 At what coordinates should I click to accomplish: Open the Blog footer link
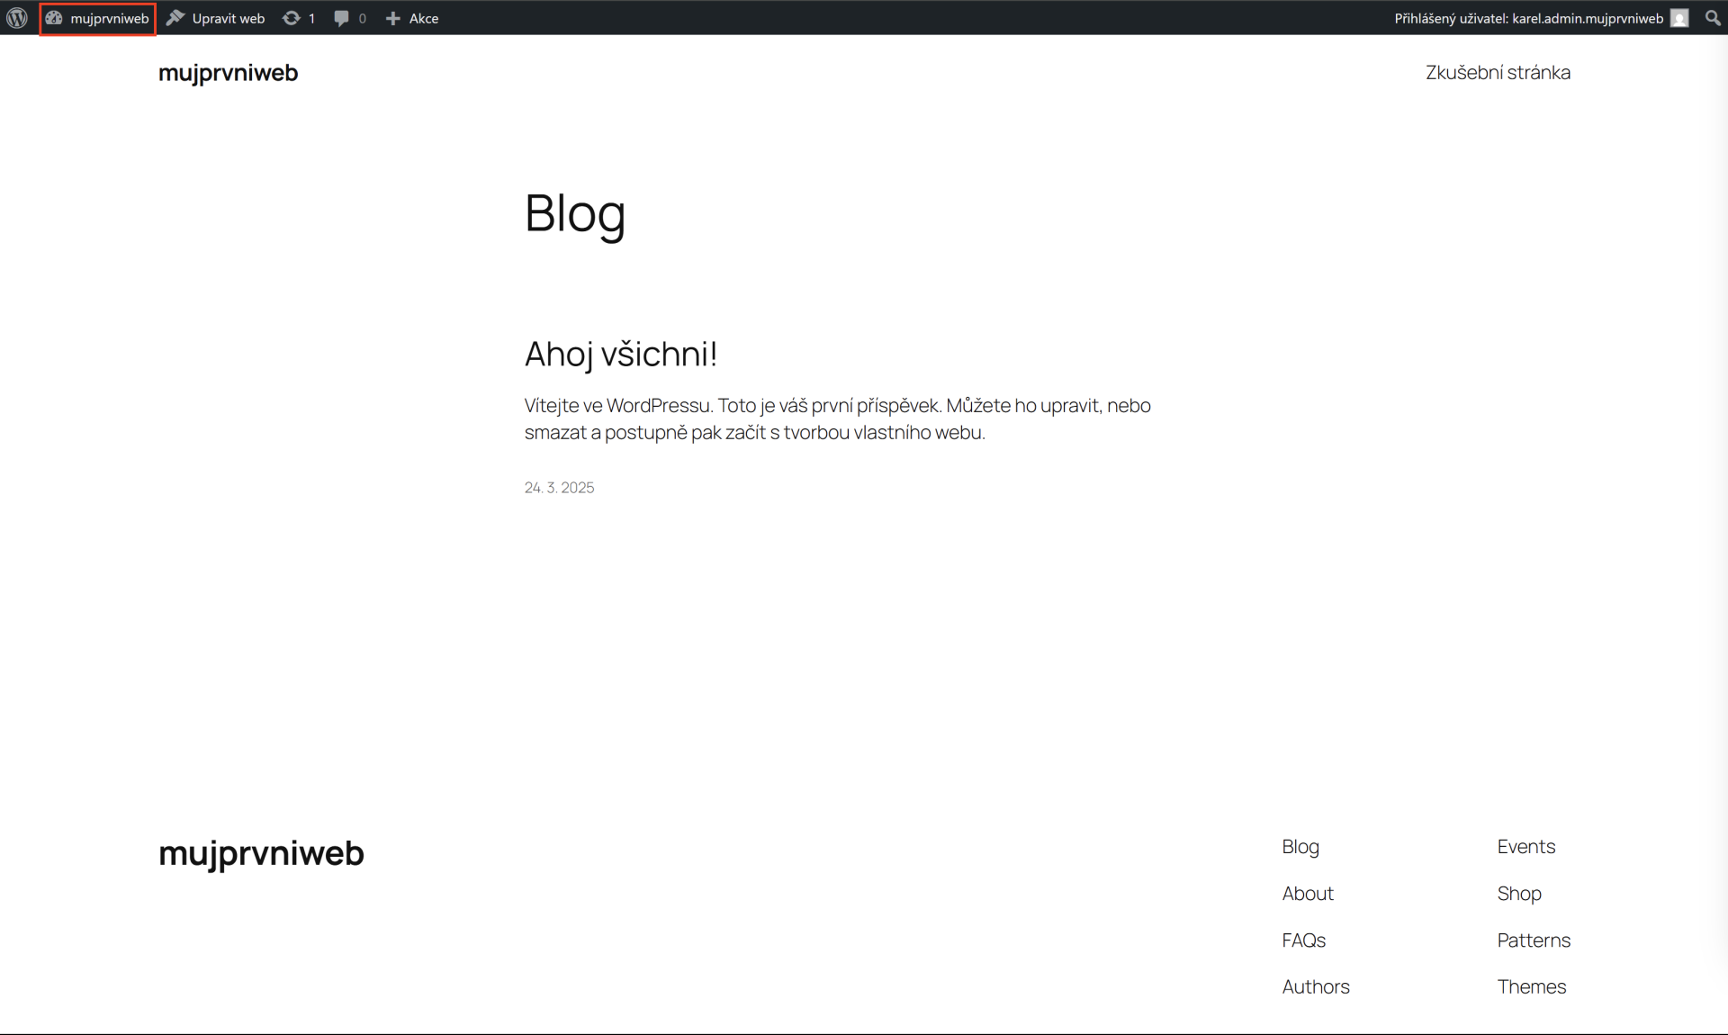[x=1300, y=846]
